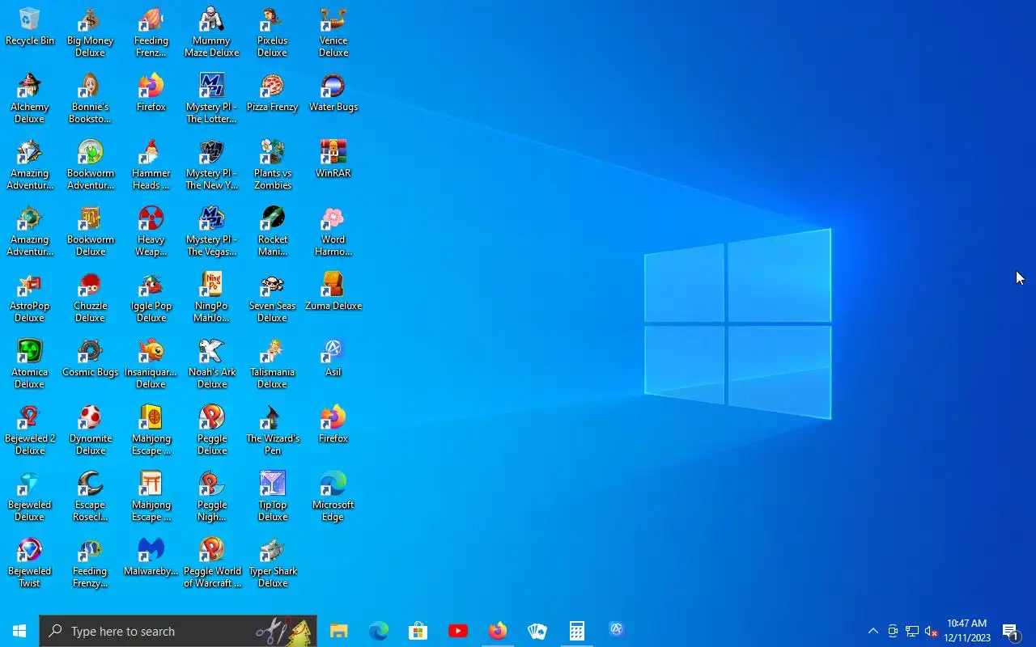Click the Malwarebytes desktop shortcut

151,557
